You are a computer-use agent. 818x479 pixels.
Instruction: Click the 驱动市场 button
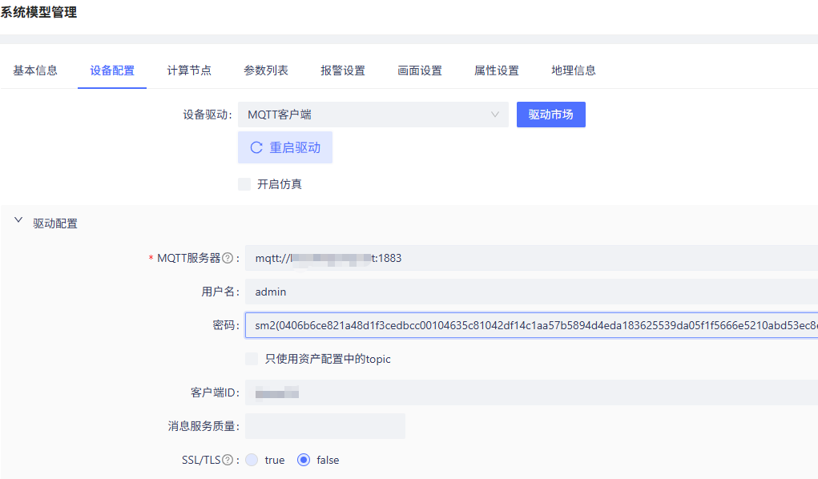[551, 115]
